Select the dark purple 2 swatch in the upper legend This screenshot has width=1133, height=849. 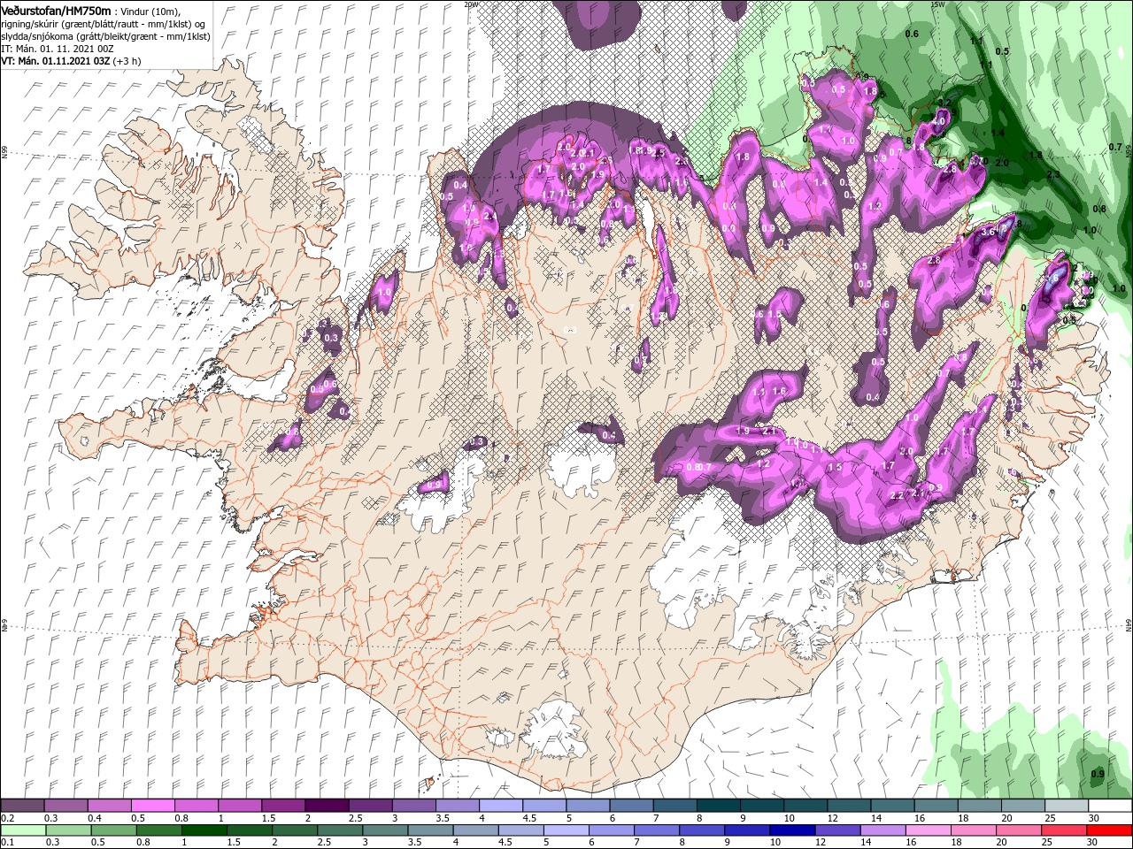click(x=326, y=806)
